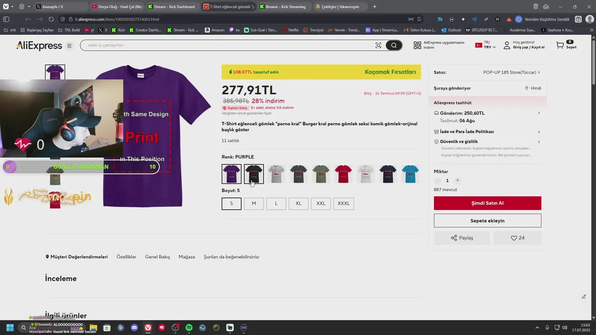Click Şimdi Satın Al button

point(488,203)
